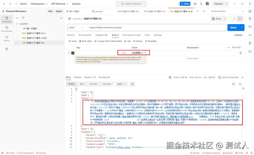The width and height of the screenshot is (254, 155).
Task: Click the Invite button
Action: [185, 4]
